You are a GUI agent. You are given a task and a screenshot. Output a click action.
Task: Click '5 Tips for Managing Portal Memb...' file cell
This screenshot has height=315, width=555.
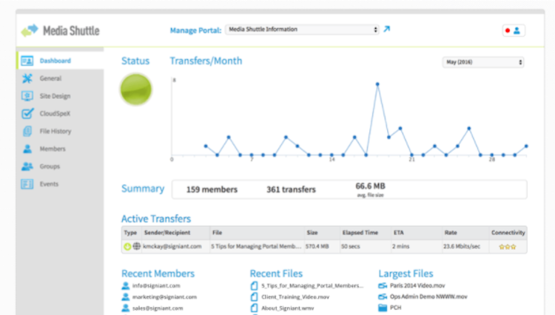pos(256,246)
